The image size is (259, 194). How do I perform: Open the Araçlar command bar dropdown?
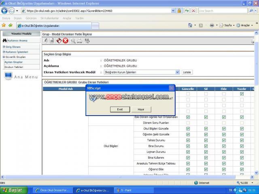pos(244,25)
